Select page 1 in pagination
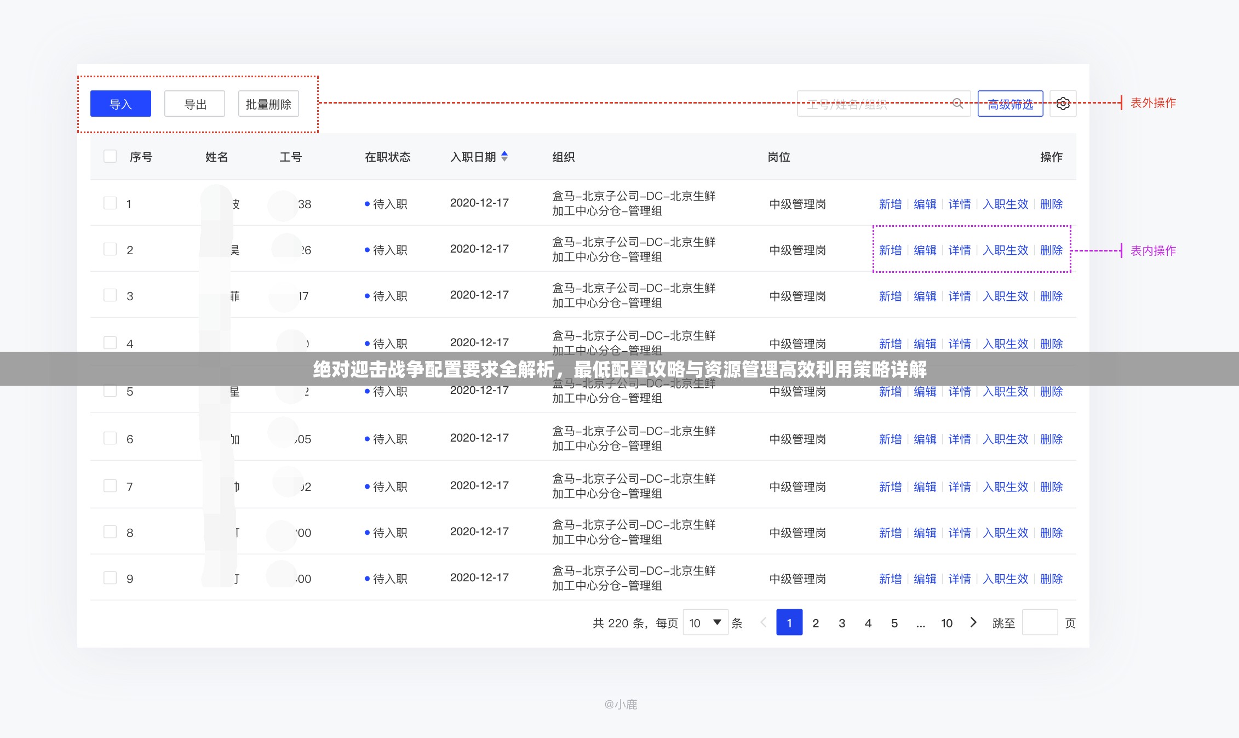Screen dimensions: 1239x738 (x=789, y=622)
